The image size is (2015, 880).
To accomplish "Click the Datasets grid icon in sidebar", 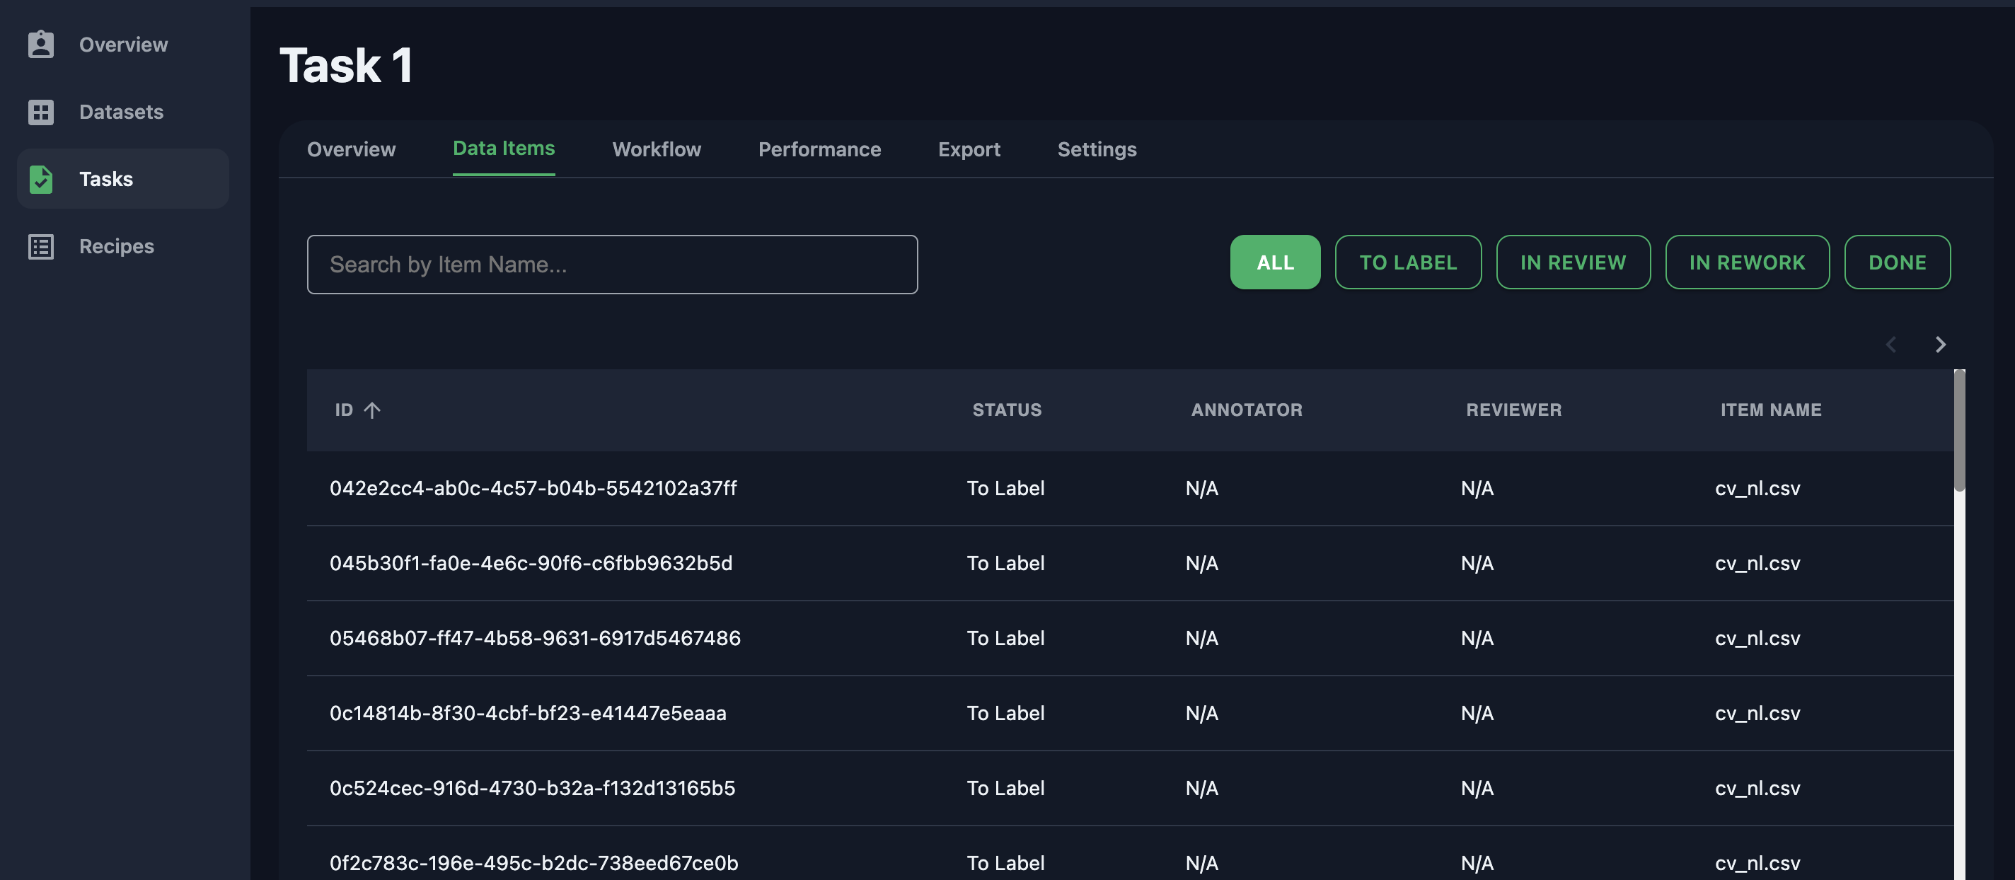I will (x=40, y=112).
